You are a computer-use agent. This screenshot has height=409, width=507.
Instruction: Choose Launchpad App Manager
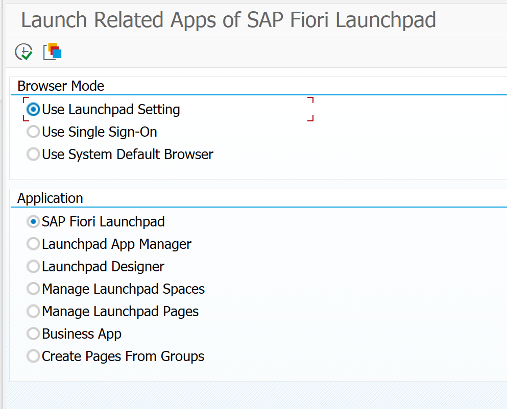[32, 244]
